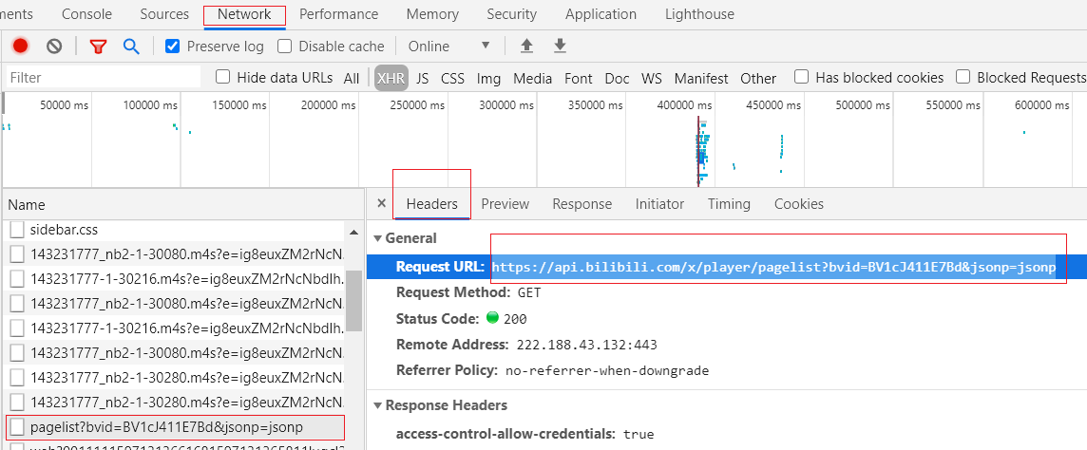Viewport: 1087px width, 450px height.
Task: Open the Online throttling dropdown
Action: point(448,46)
